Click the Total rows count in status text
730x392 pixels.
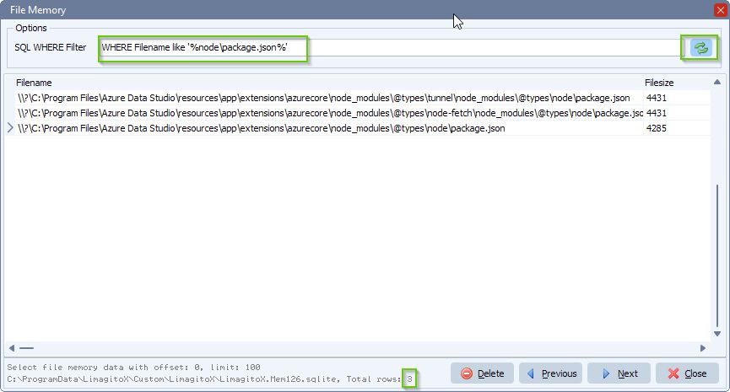click(x=409, y=379)
